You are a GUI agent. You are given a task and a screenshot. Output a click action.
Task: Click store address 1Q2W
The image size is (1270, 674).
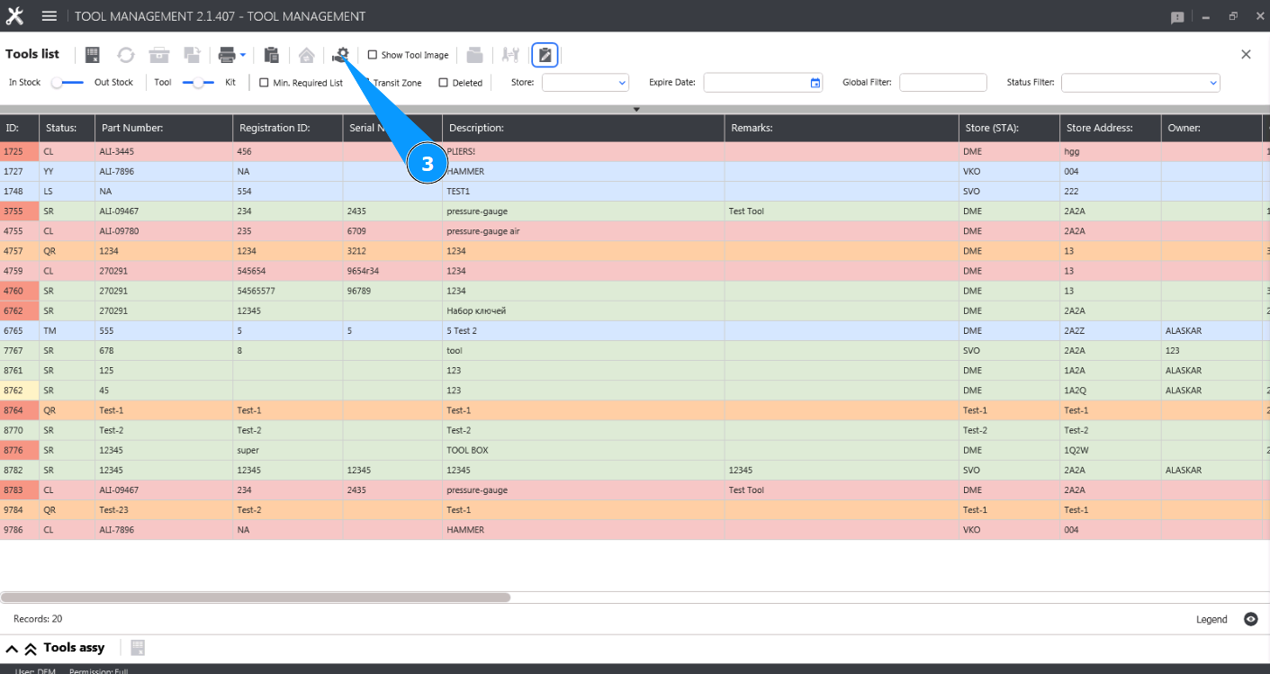1076,450
